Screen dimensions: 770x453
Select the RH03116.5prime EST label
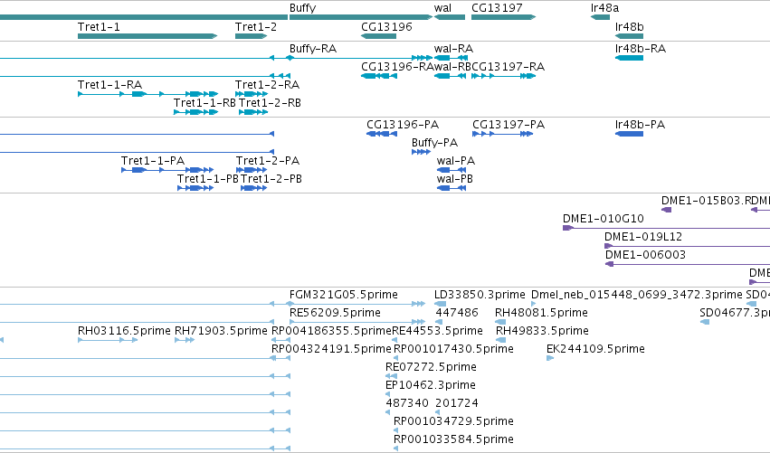tap(124, 331)
